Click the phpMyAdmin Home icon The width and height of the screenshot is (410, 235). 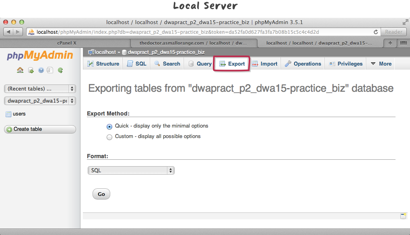(20, 70)
